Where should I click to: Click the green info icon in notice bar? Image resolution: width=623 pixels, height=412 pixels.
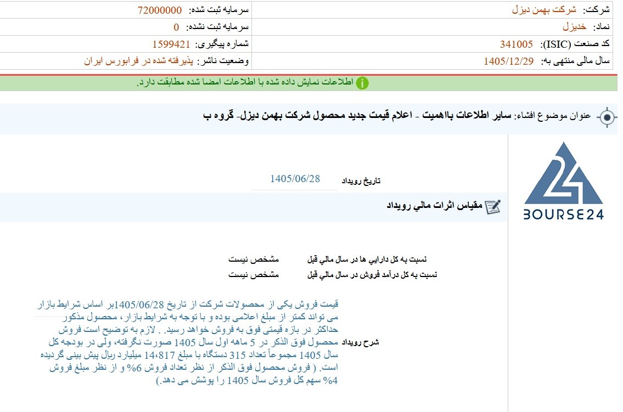(x=362, y=82)
